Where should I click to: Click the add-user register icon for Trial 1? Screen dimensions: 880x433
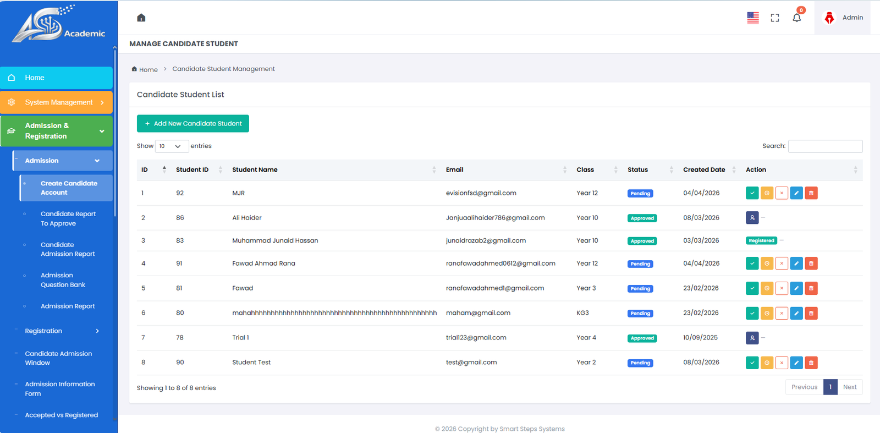point(752,338)
